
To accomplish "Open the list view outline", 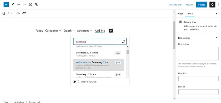I will (x=36, y=4).
